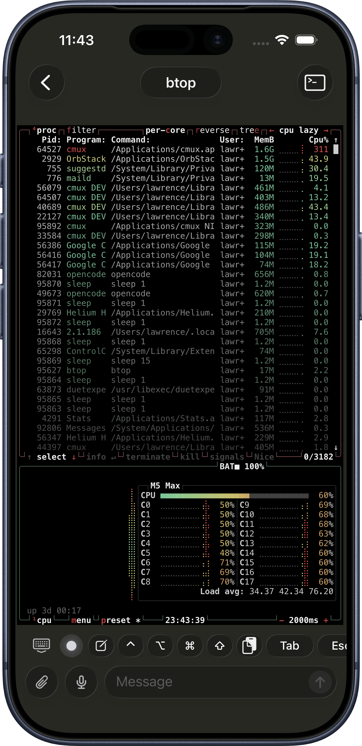Click the signals option
Screen dimensions: 362x746
(227, 457)
